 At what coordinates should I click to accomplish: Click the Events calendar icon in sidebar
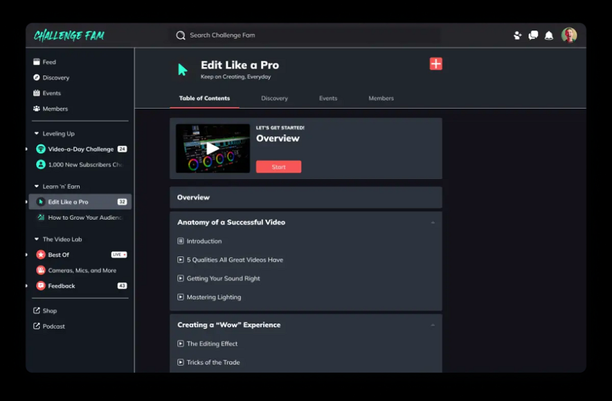[37, 93]
